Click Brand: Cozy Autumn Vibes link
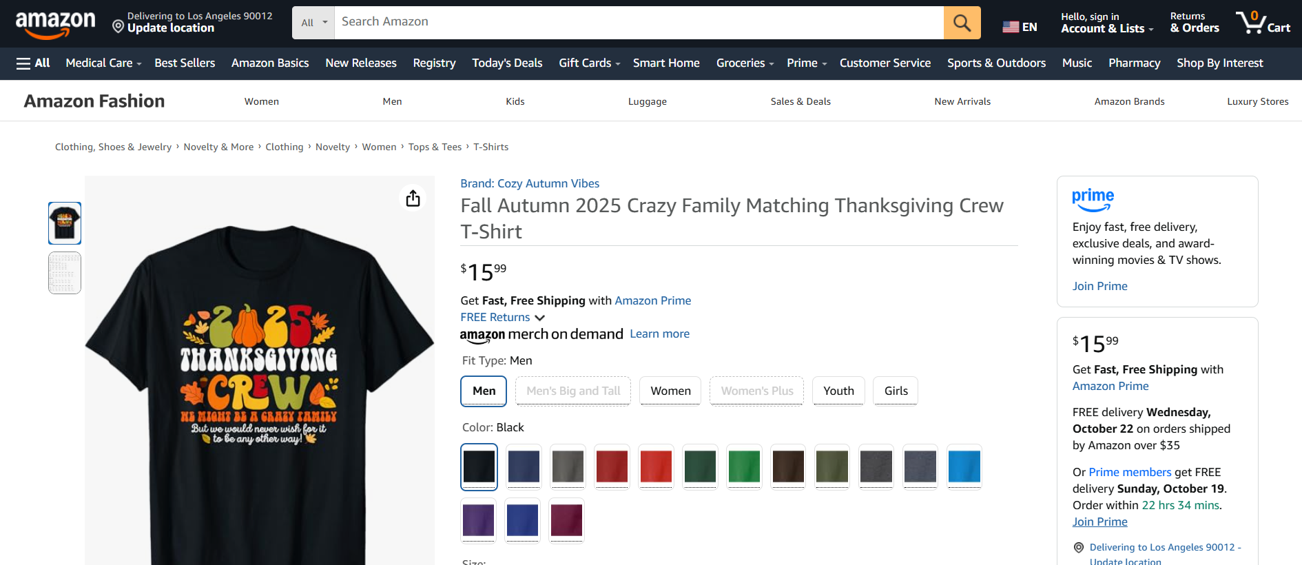This screenshot has height=565, width=1302. point(530,183)
